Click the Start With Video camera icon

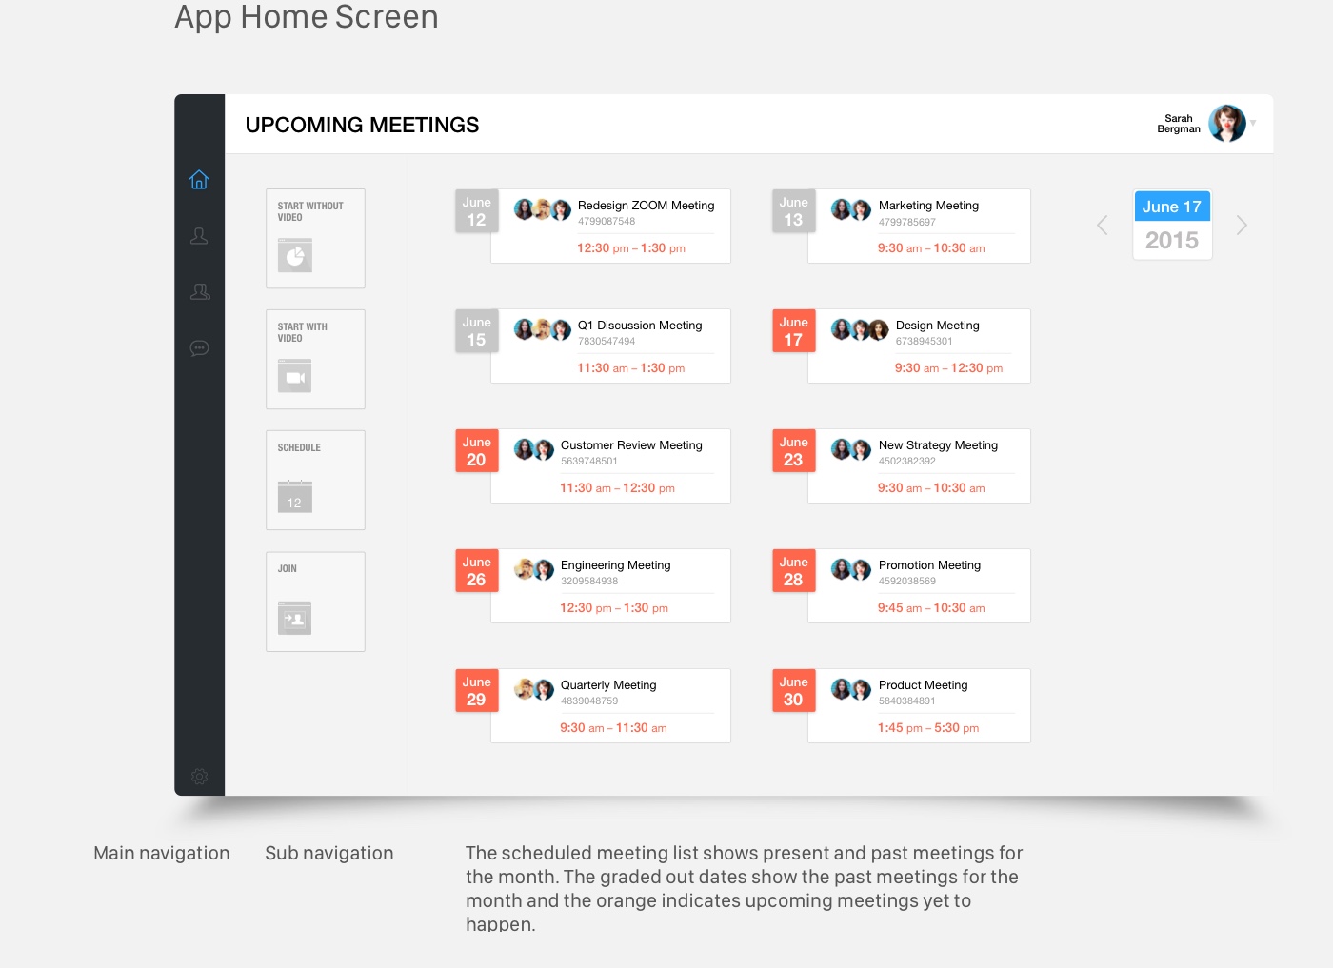295,377
